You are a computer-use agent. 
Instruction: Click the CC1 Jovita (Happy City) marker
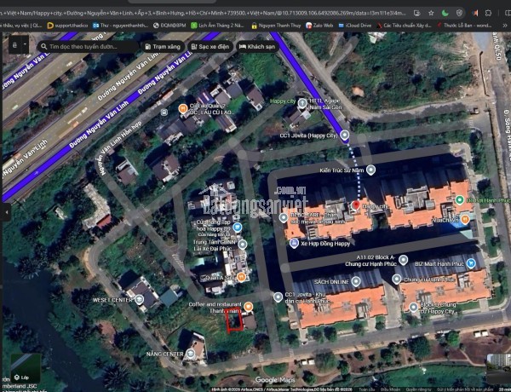tap(344, 135)
